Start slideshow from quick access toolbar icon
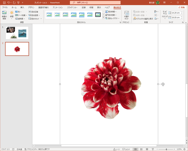This screenshot has width=188, height=151. (x=18, y=2)
